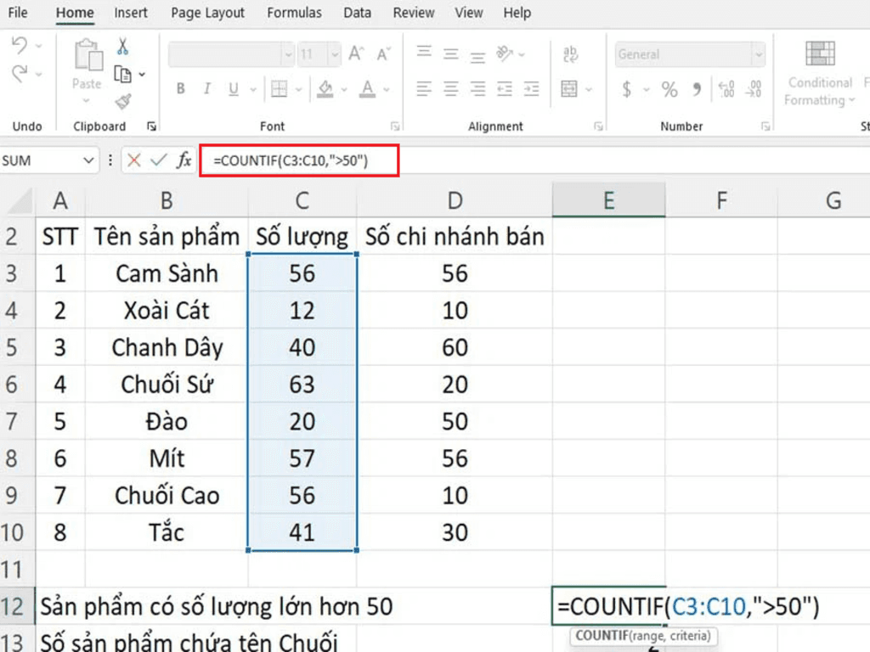This screenshot has width=870, height=652.
Task: Select the Italic formatting icon
Action: [x=206, y=89]
